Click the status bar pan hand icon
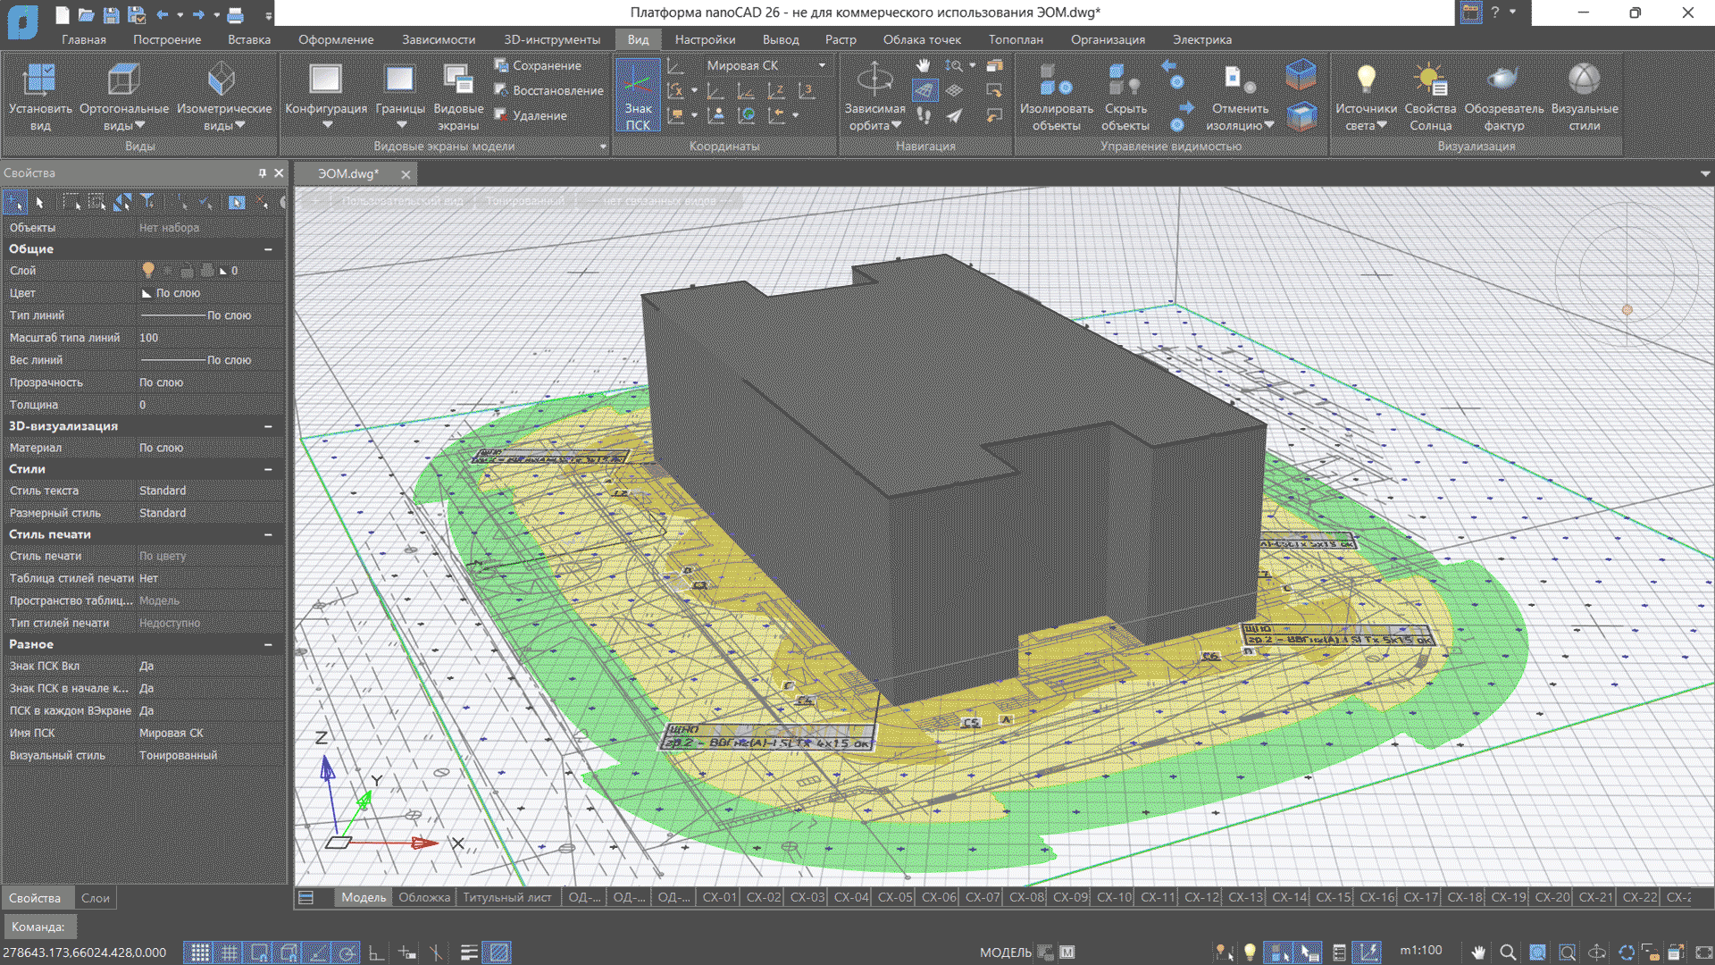The image size is (1715, 965). (1478, 952)
